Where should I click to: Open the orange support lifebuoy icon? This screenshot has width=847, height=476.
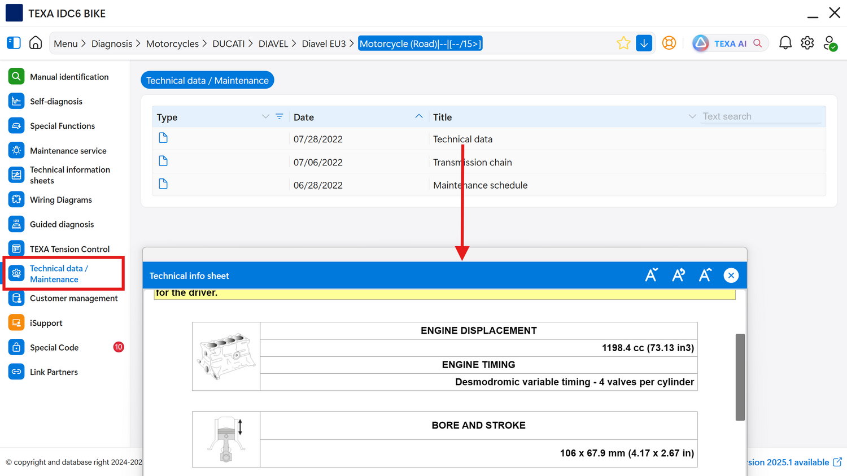point(669,43)
